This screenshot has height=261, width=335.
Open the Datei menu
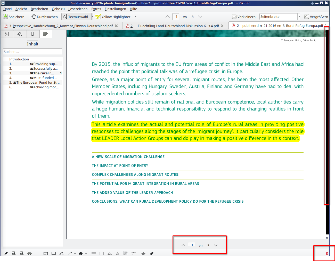click(7, 9)
